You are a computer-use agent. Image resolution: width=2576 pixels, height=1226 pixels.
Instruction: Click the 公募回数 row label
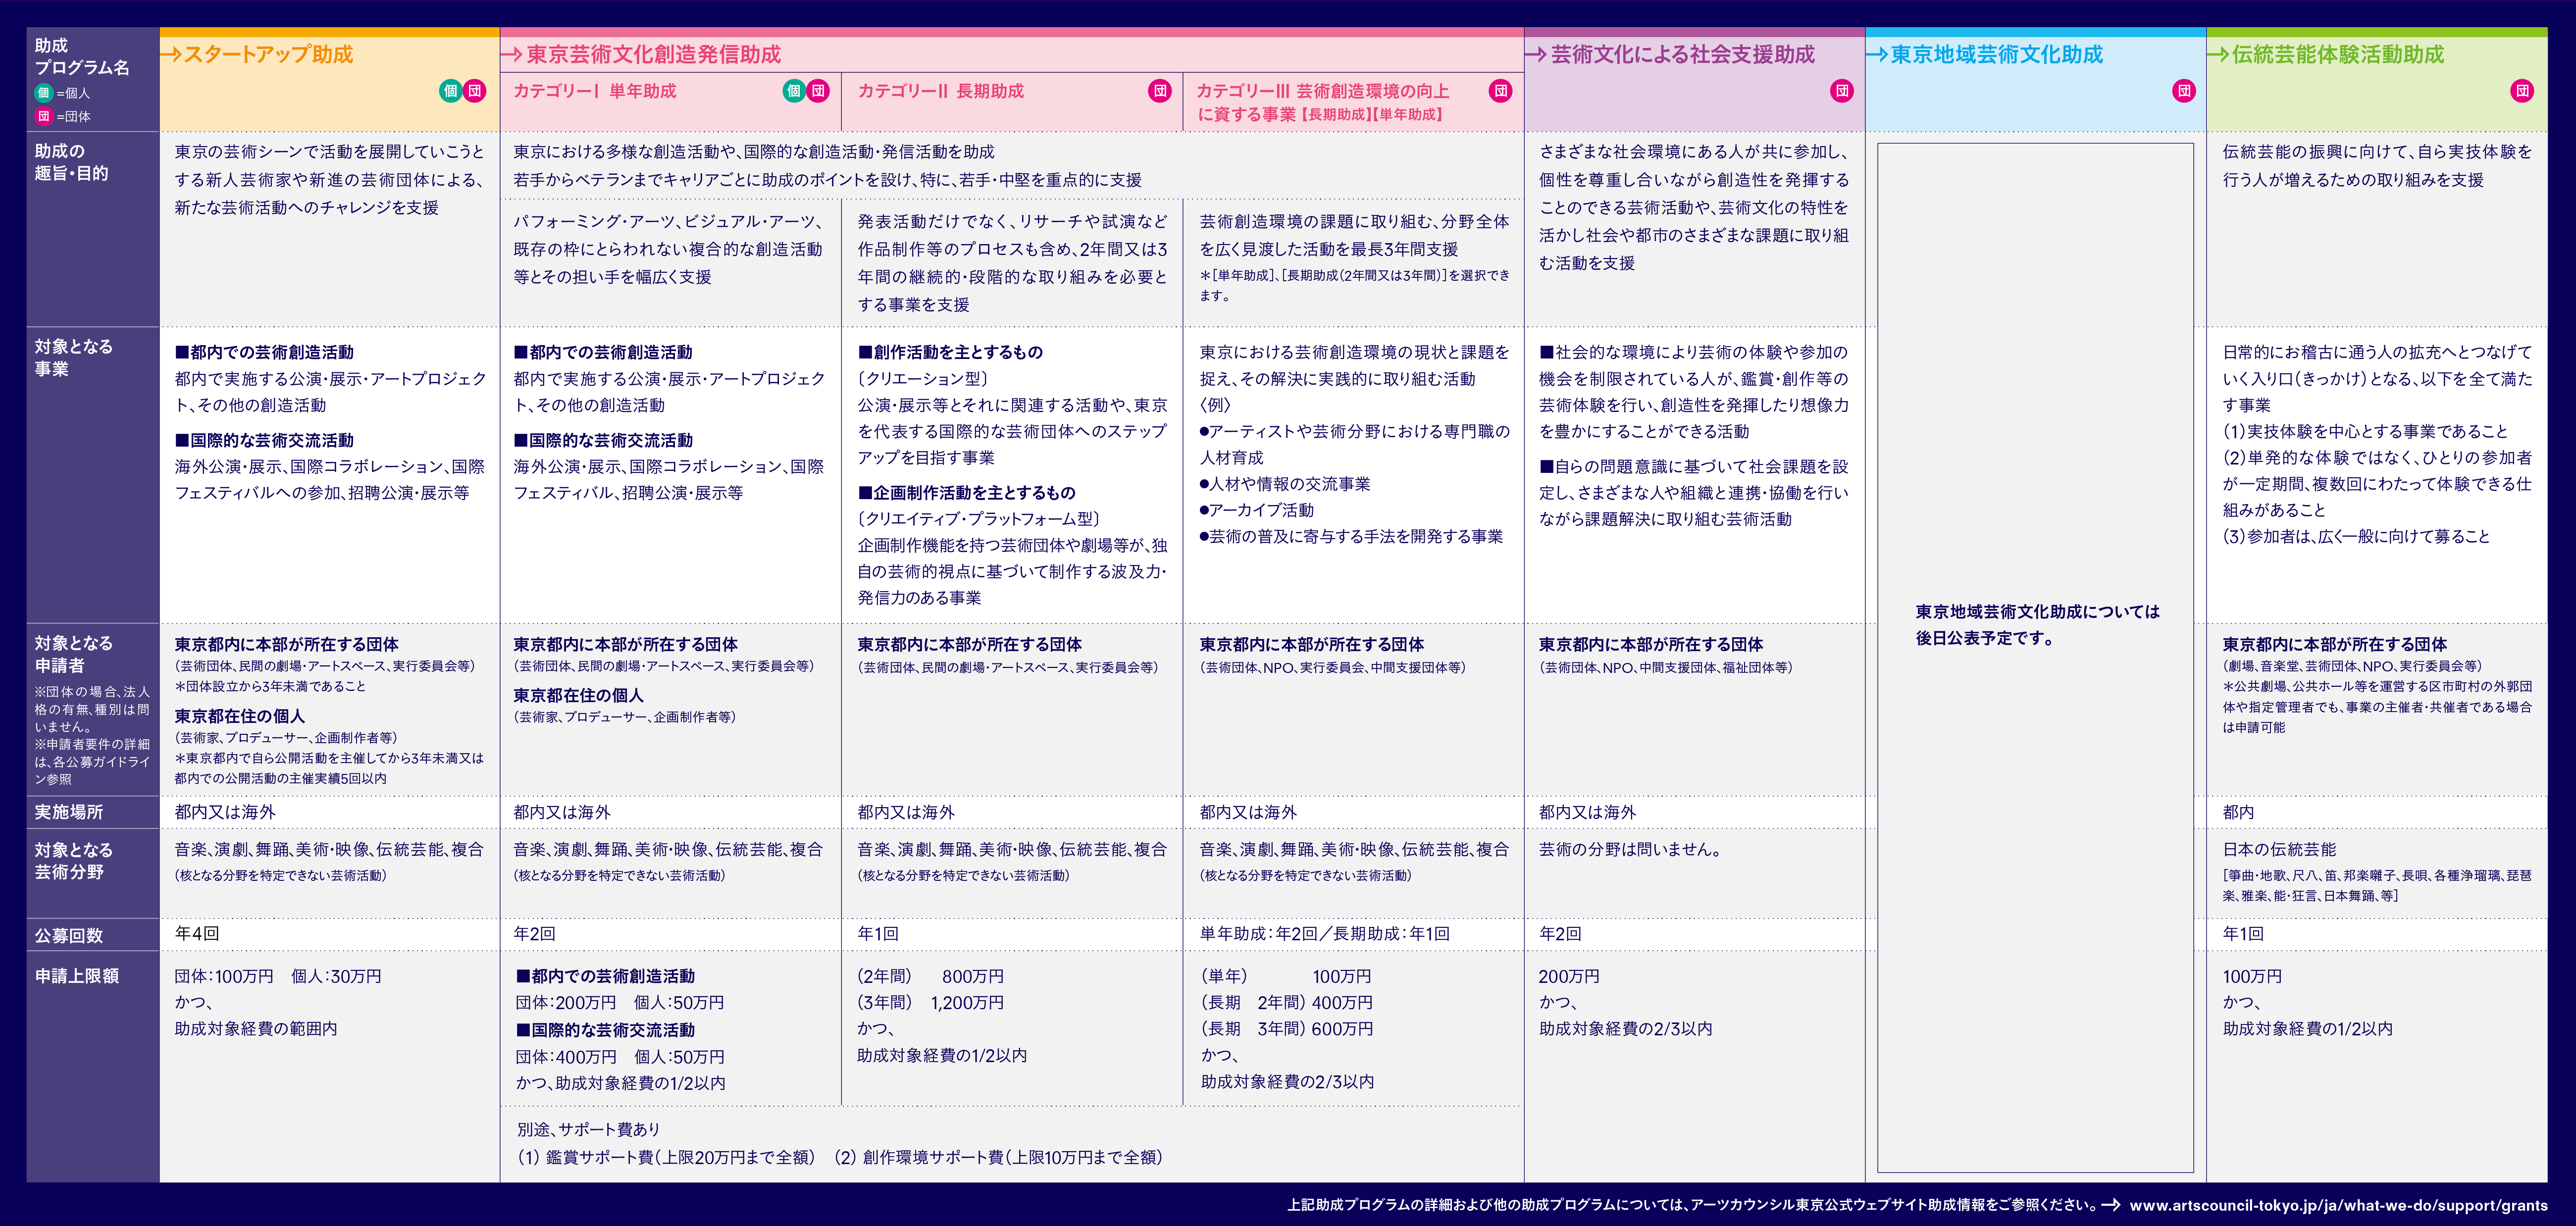pyautogui.click(x=69, y=936)
